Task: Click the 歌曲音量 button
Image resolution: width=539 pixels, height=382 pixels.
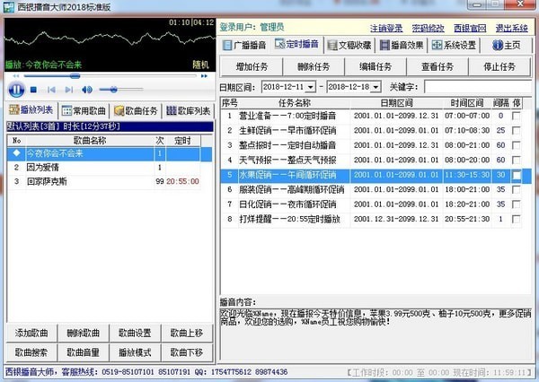Action: click(x=84, y=352)
